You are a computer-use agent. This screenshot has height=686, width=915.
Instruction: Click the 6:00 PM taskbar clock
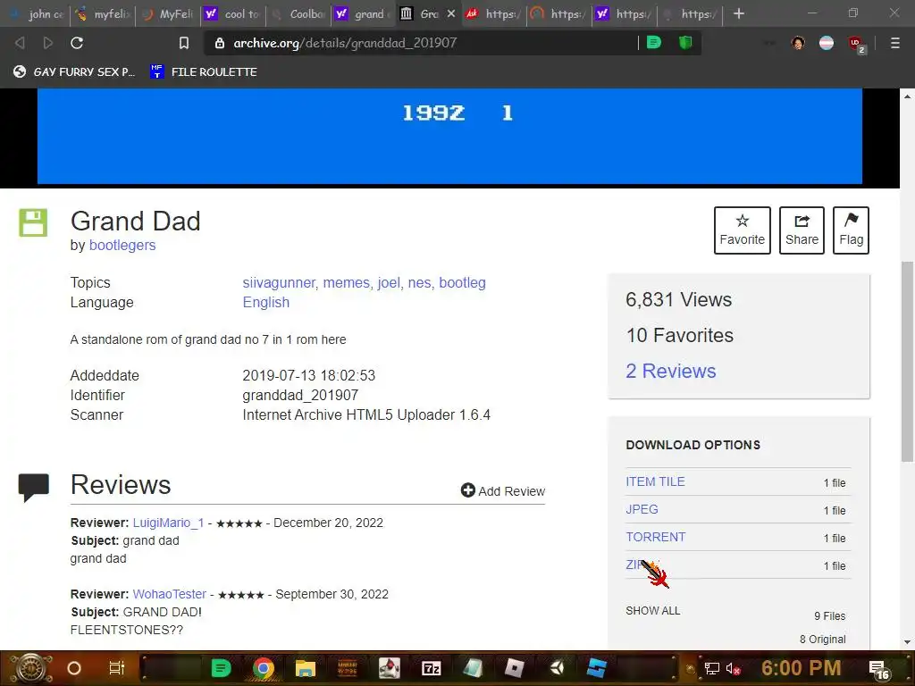(x=802, y=668)
